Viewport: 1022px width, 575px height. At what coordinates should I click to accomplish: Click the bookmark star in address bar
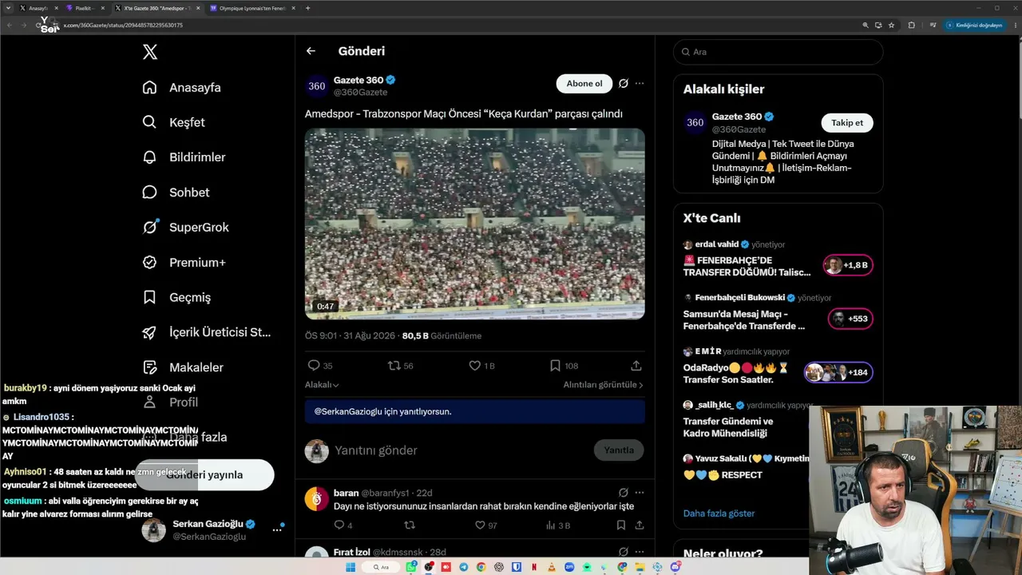pyautogui.click(x=892, y=26)
